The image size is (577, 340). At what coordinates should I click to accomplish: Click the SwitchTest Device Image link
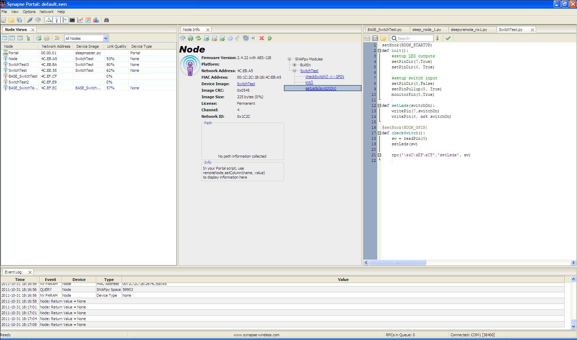tap(246, 84)
